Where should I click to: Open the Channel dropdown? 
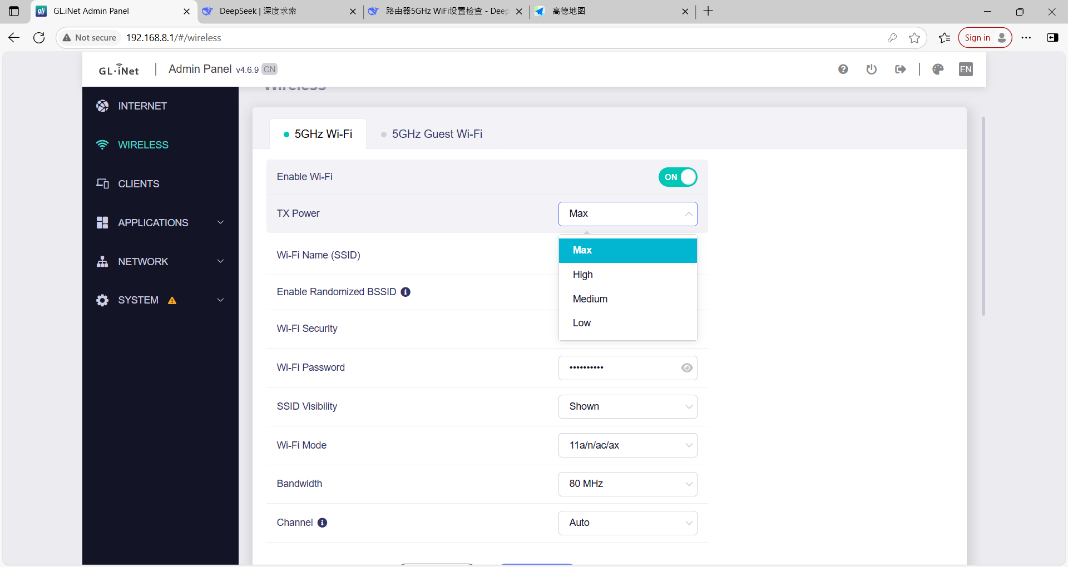tap(627, 523)
